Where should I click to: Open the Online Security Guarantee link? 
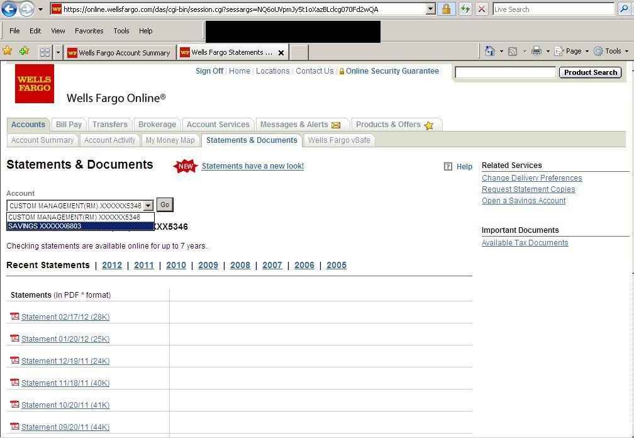coord(392,70)
